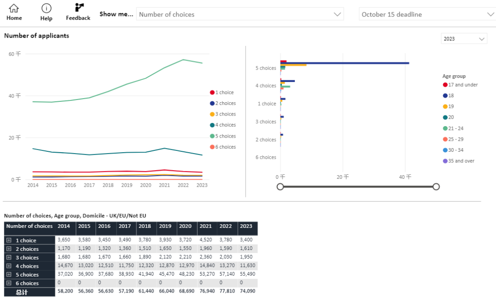Toggle the 5 choices legend entry
Screen dimensions: 496x304
223,136
